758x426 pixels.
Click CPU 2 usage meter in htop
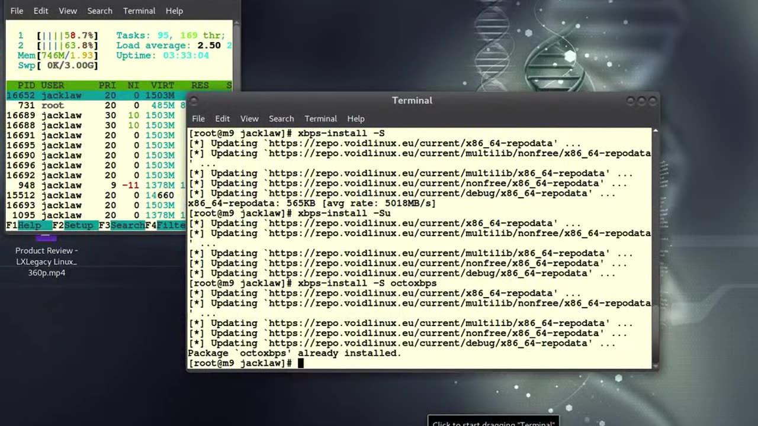(x=58, y=46)
